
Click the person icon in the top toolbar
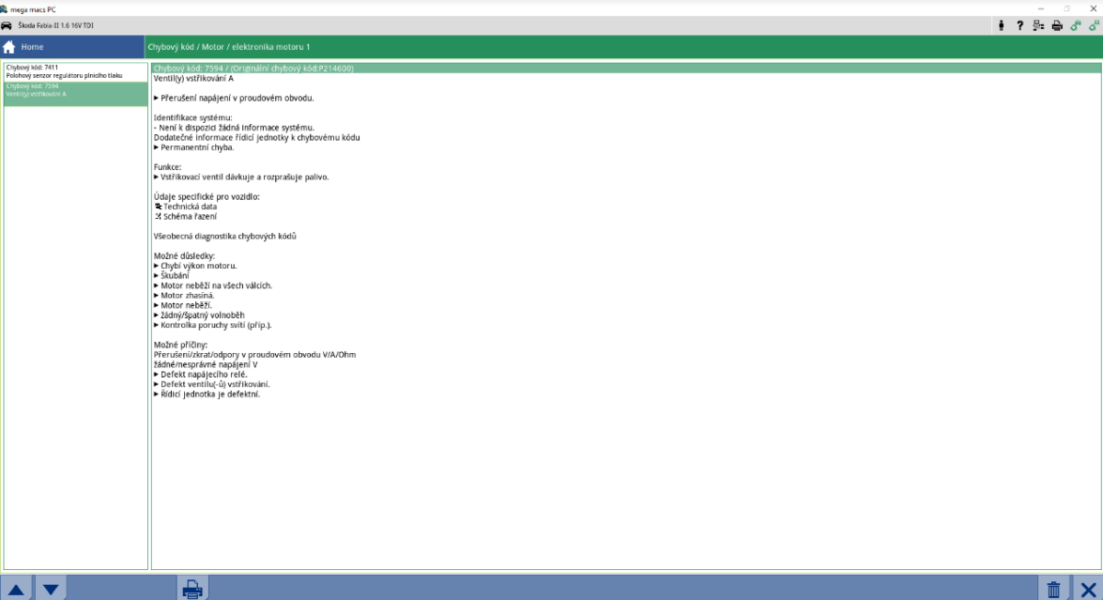[1001, 26]
